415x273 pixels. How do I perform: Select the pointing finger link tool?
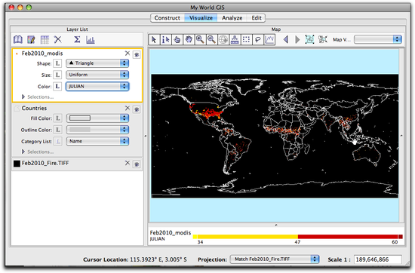pyautogui.click(x=177, y=40)
